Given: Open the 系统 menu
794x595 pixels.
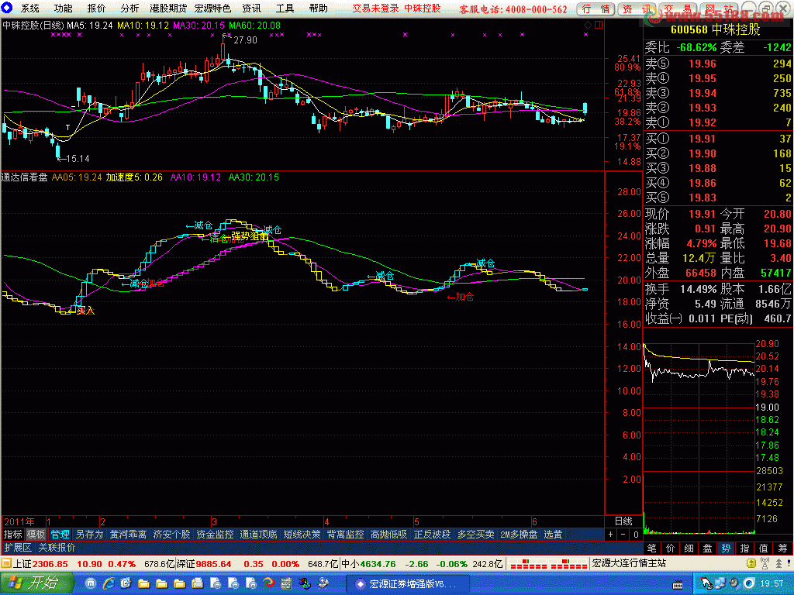Looking at the screenshot, I should [30, 8].
